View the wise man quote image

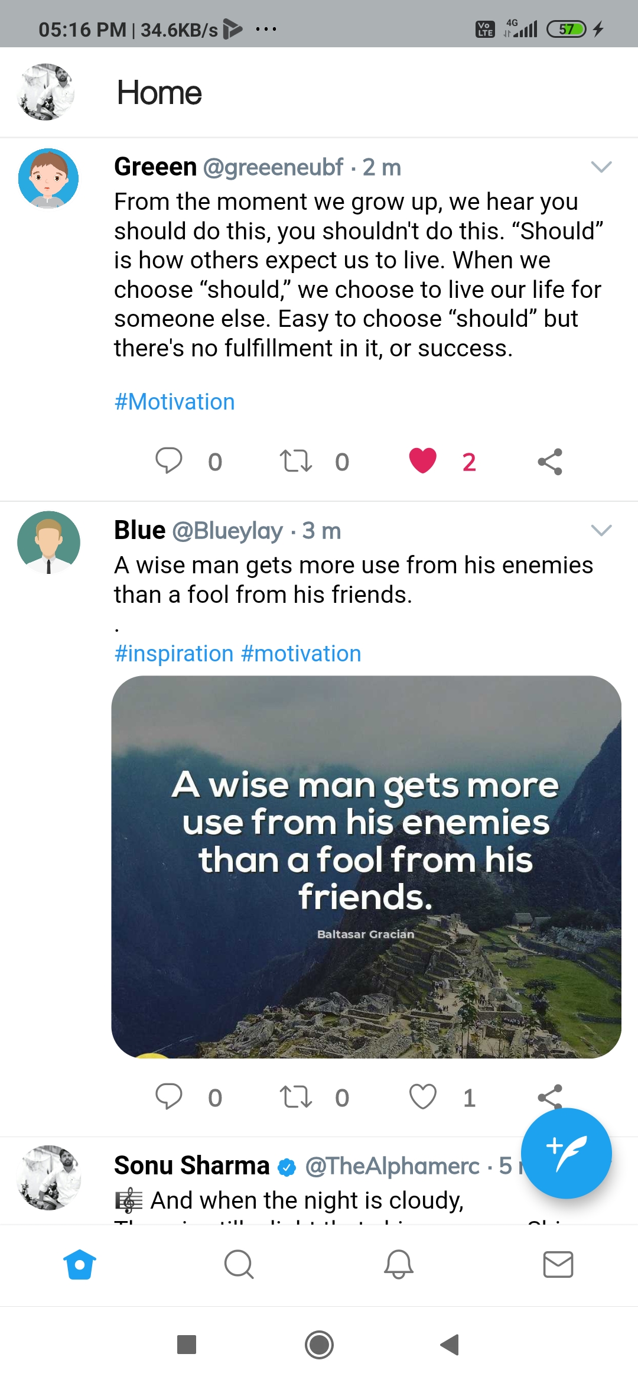366,866
